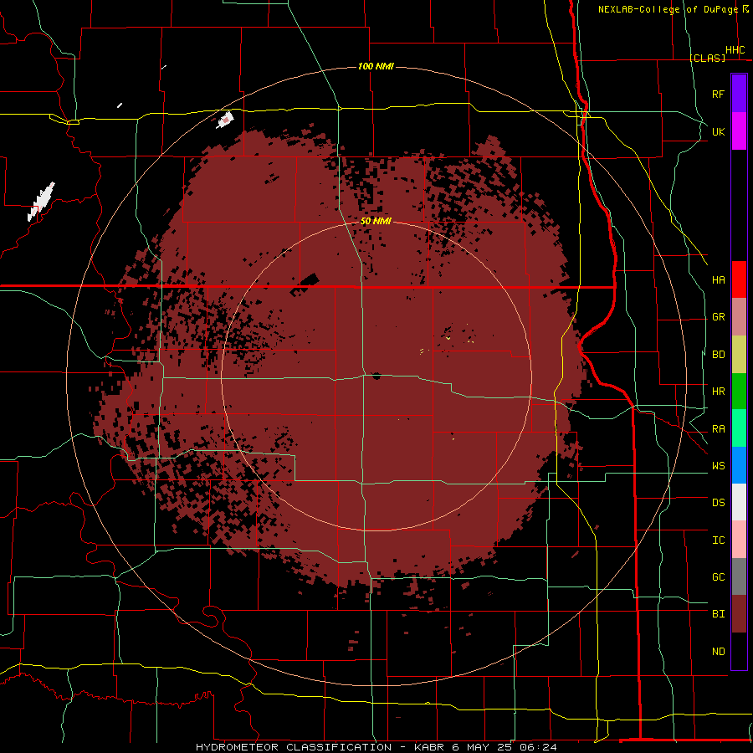
Task: Click the ND black legend swatch
Action: (739, 651)
